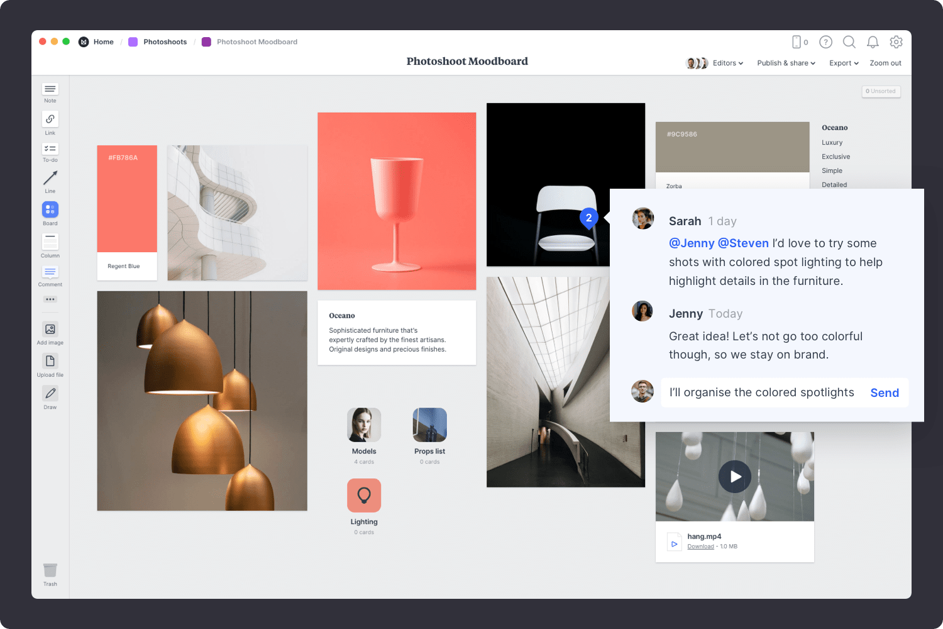Expand the Editors dropdown

pos(727,64)
